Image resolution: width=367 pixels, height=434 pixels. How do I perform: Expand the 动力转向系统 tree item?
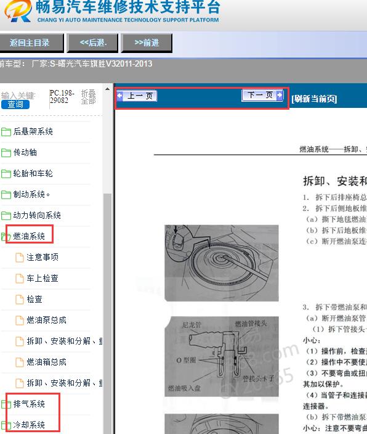[x=37, y=215]
